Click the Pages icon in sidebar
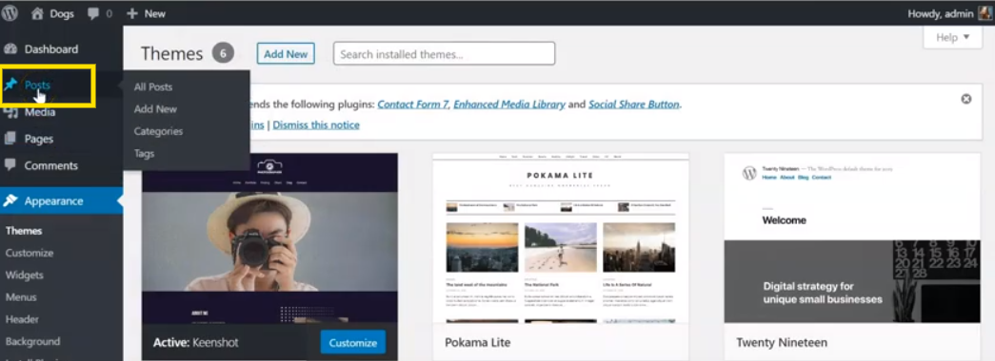Screen dimensions: 995x361 coord(10,139)
